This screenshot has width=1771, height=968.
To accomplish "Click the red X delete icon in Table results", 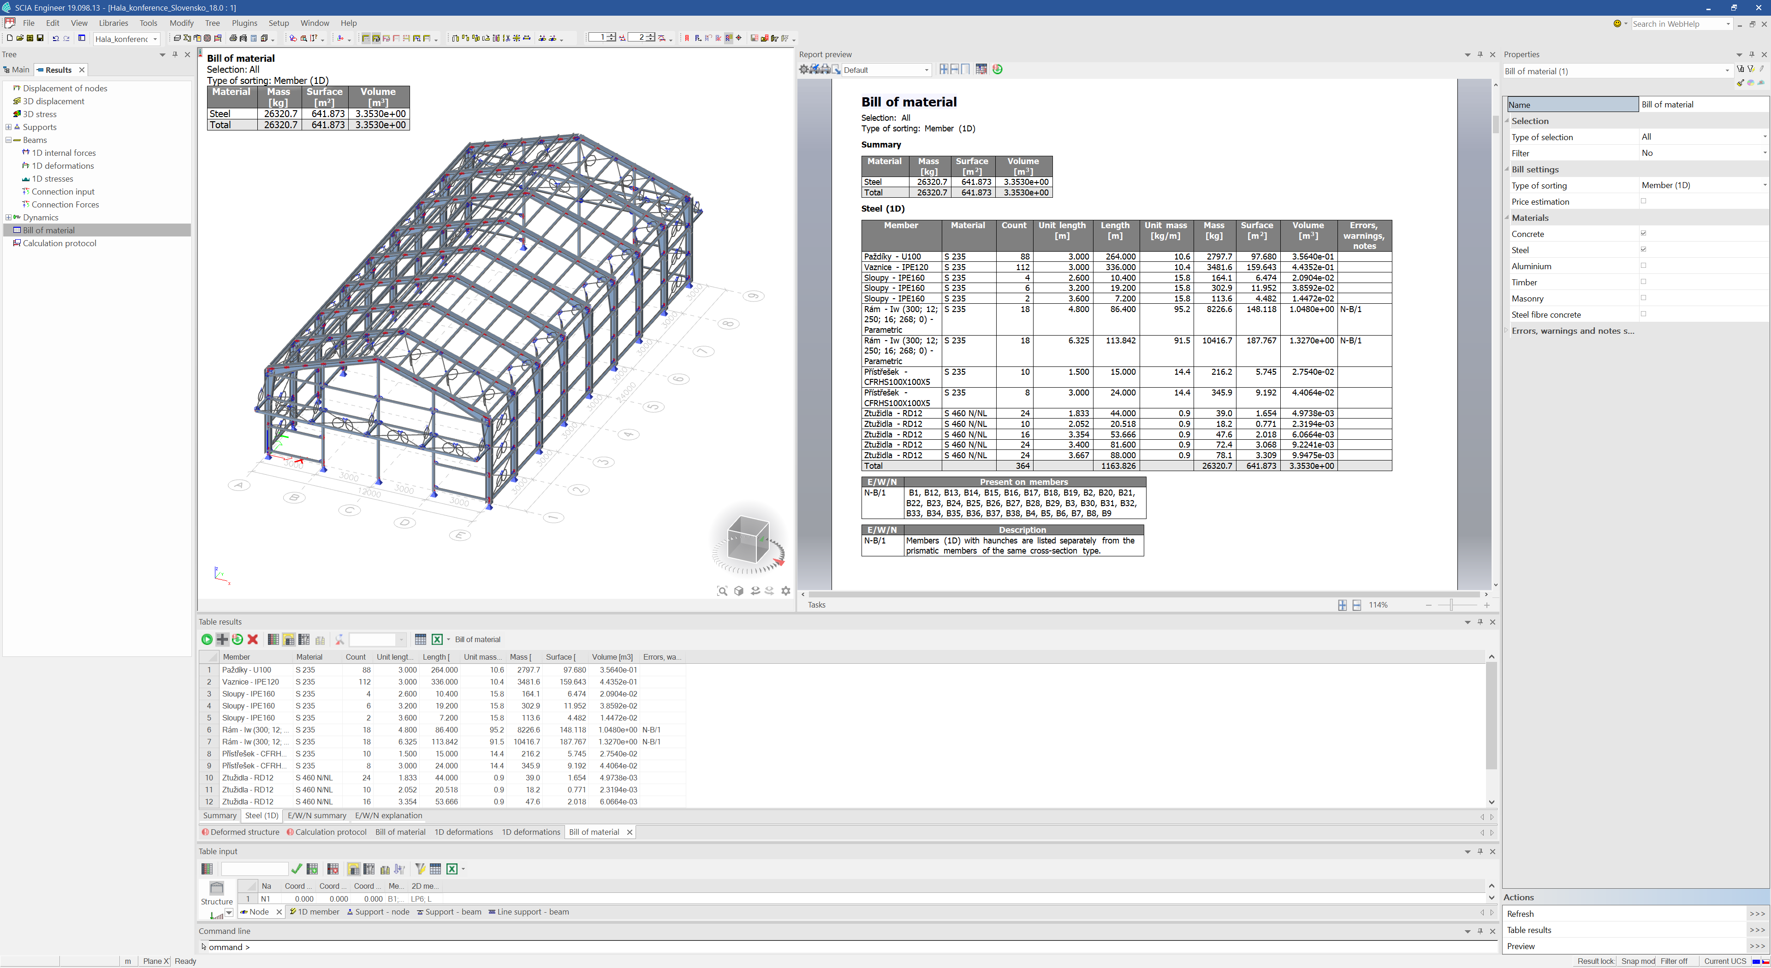I will pyautogui.click(x=252, y=640).
